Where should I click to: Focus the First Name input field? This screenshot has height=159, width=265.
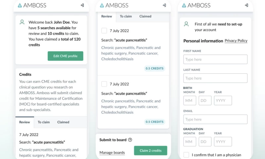(x=215, y=59)
